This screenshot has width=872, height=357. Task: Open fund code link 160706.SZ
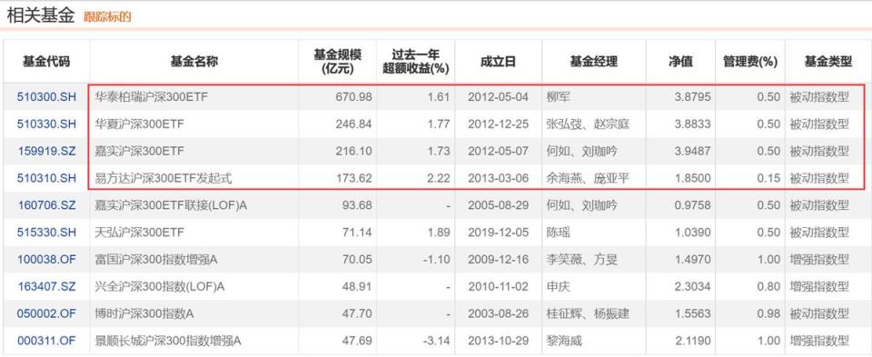(x=46, y=205)
